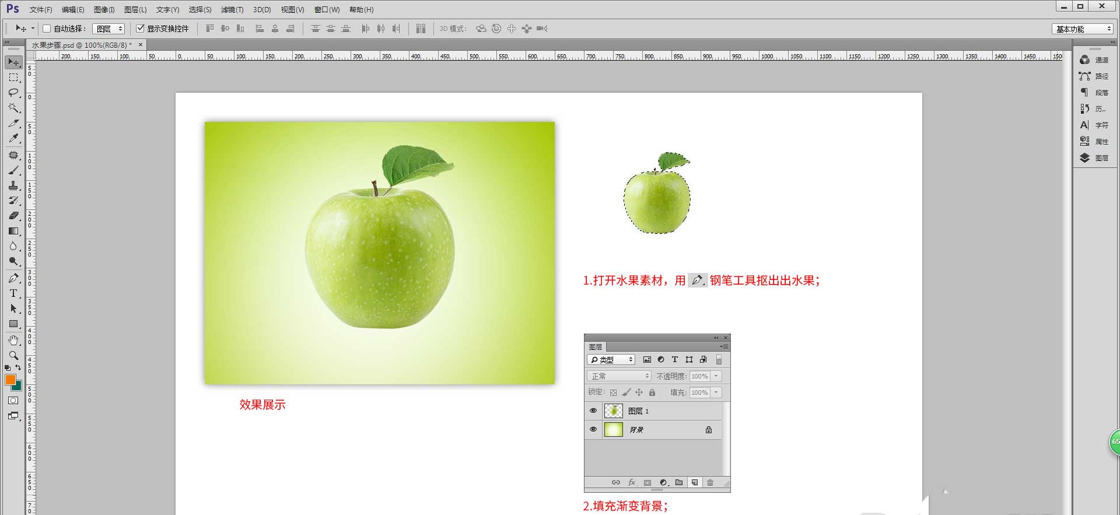Image resolution: width=1120 pixels, height=515 pixels.
Task: Open the 段落 paragraph panel
Action: point(1095,93)
